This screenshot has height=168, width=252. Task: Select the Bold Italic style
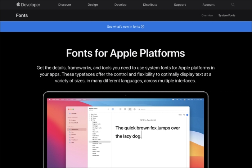[x=95, y=147]
